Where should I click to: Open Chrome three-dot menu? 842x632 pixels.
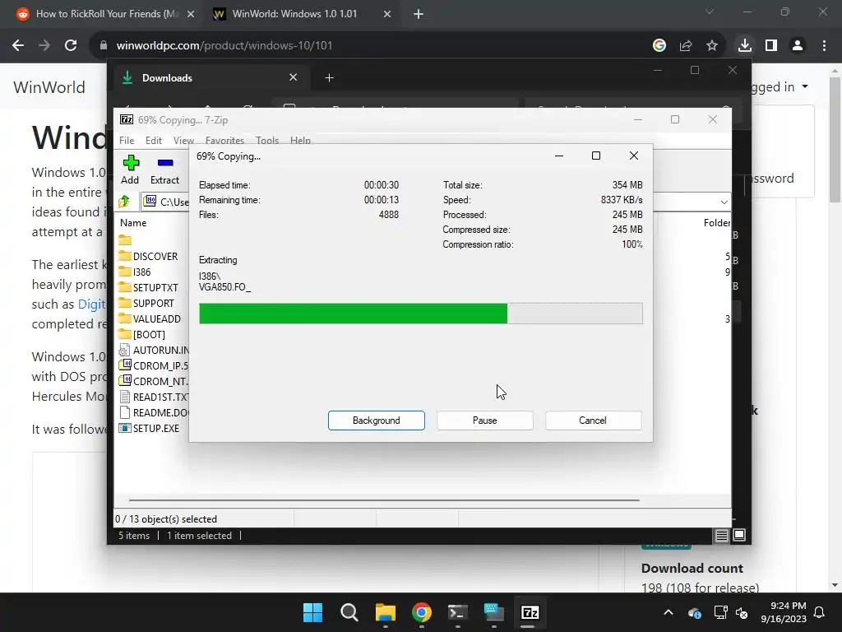(x=824, y=46)
